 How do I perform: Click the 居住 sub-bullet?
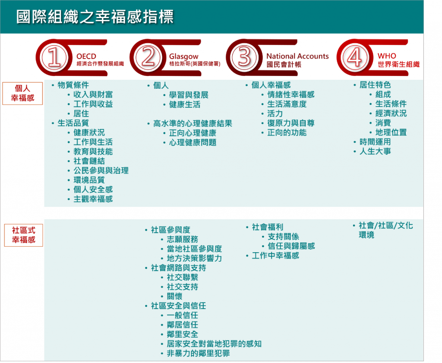pyautogui.click(x=81, y=113)
